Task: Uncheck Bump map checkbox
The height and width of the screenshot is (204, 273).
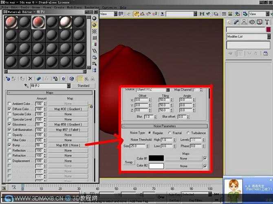Action: (9, 145)
